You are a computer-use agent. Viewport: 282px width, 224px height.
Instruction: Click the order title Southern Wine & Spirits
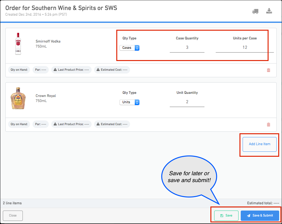click(61, 8)
